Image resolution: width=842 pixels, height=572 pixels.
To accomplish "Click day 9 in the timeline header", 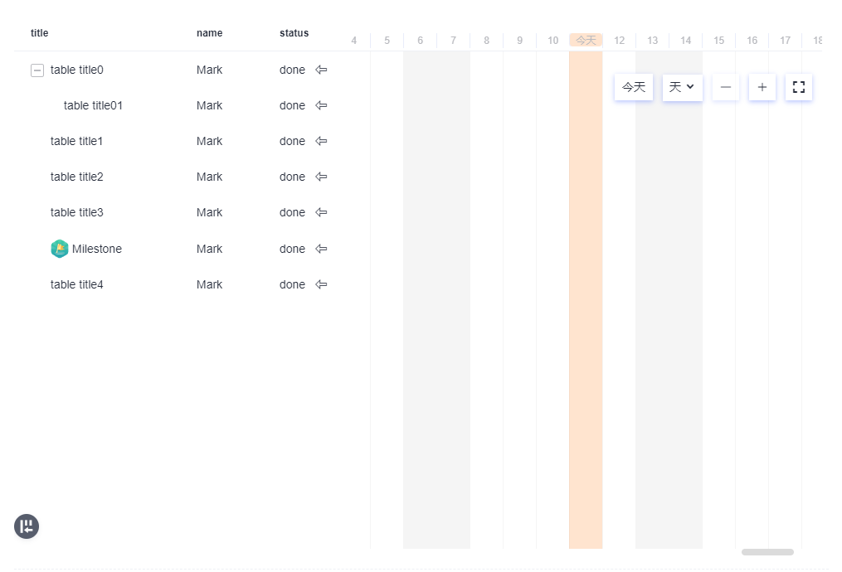I will [520, 41].
